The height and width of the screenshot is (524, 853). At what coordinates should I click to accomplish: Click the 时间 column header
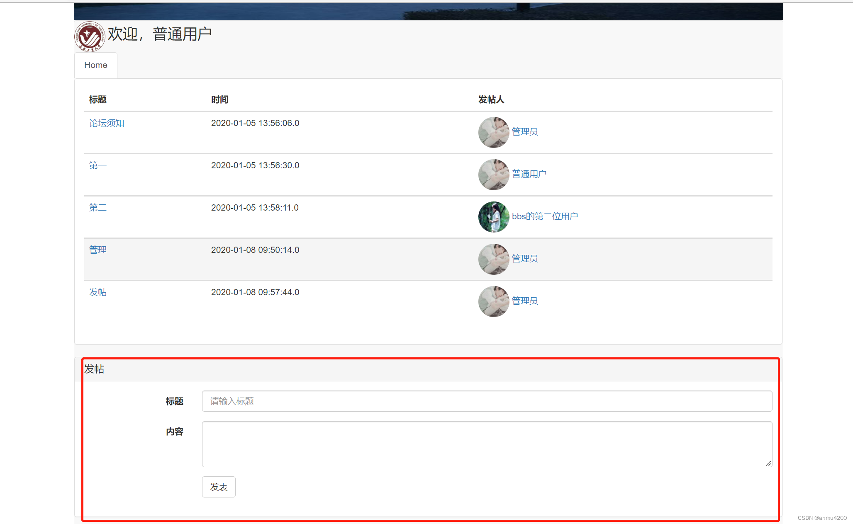pyautogui.click(x=220, y=99)
